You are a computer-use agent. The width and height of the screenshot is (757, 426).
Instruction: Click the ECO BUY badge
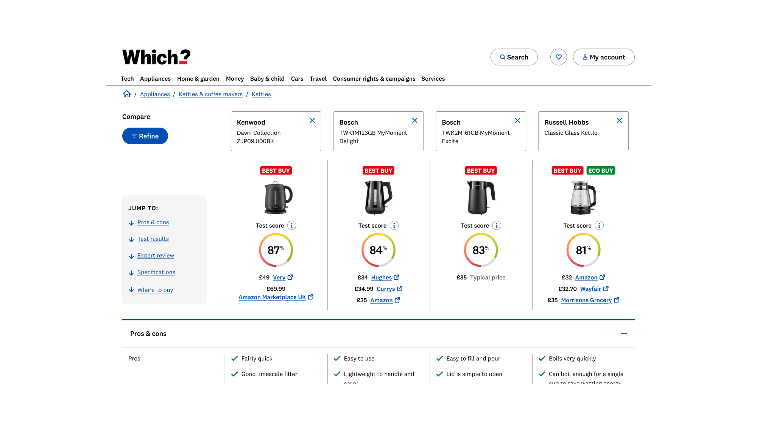[601, 171]
